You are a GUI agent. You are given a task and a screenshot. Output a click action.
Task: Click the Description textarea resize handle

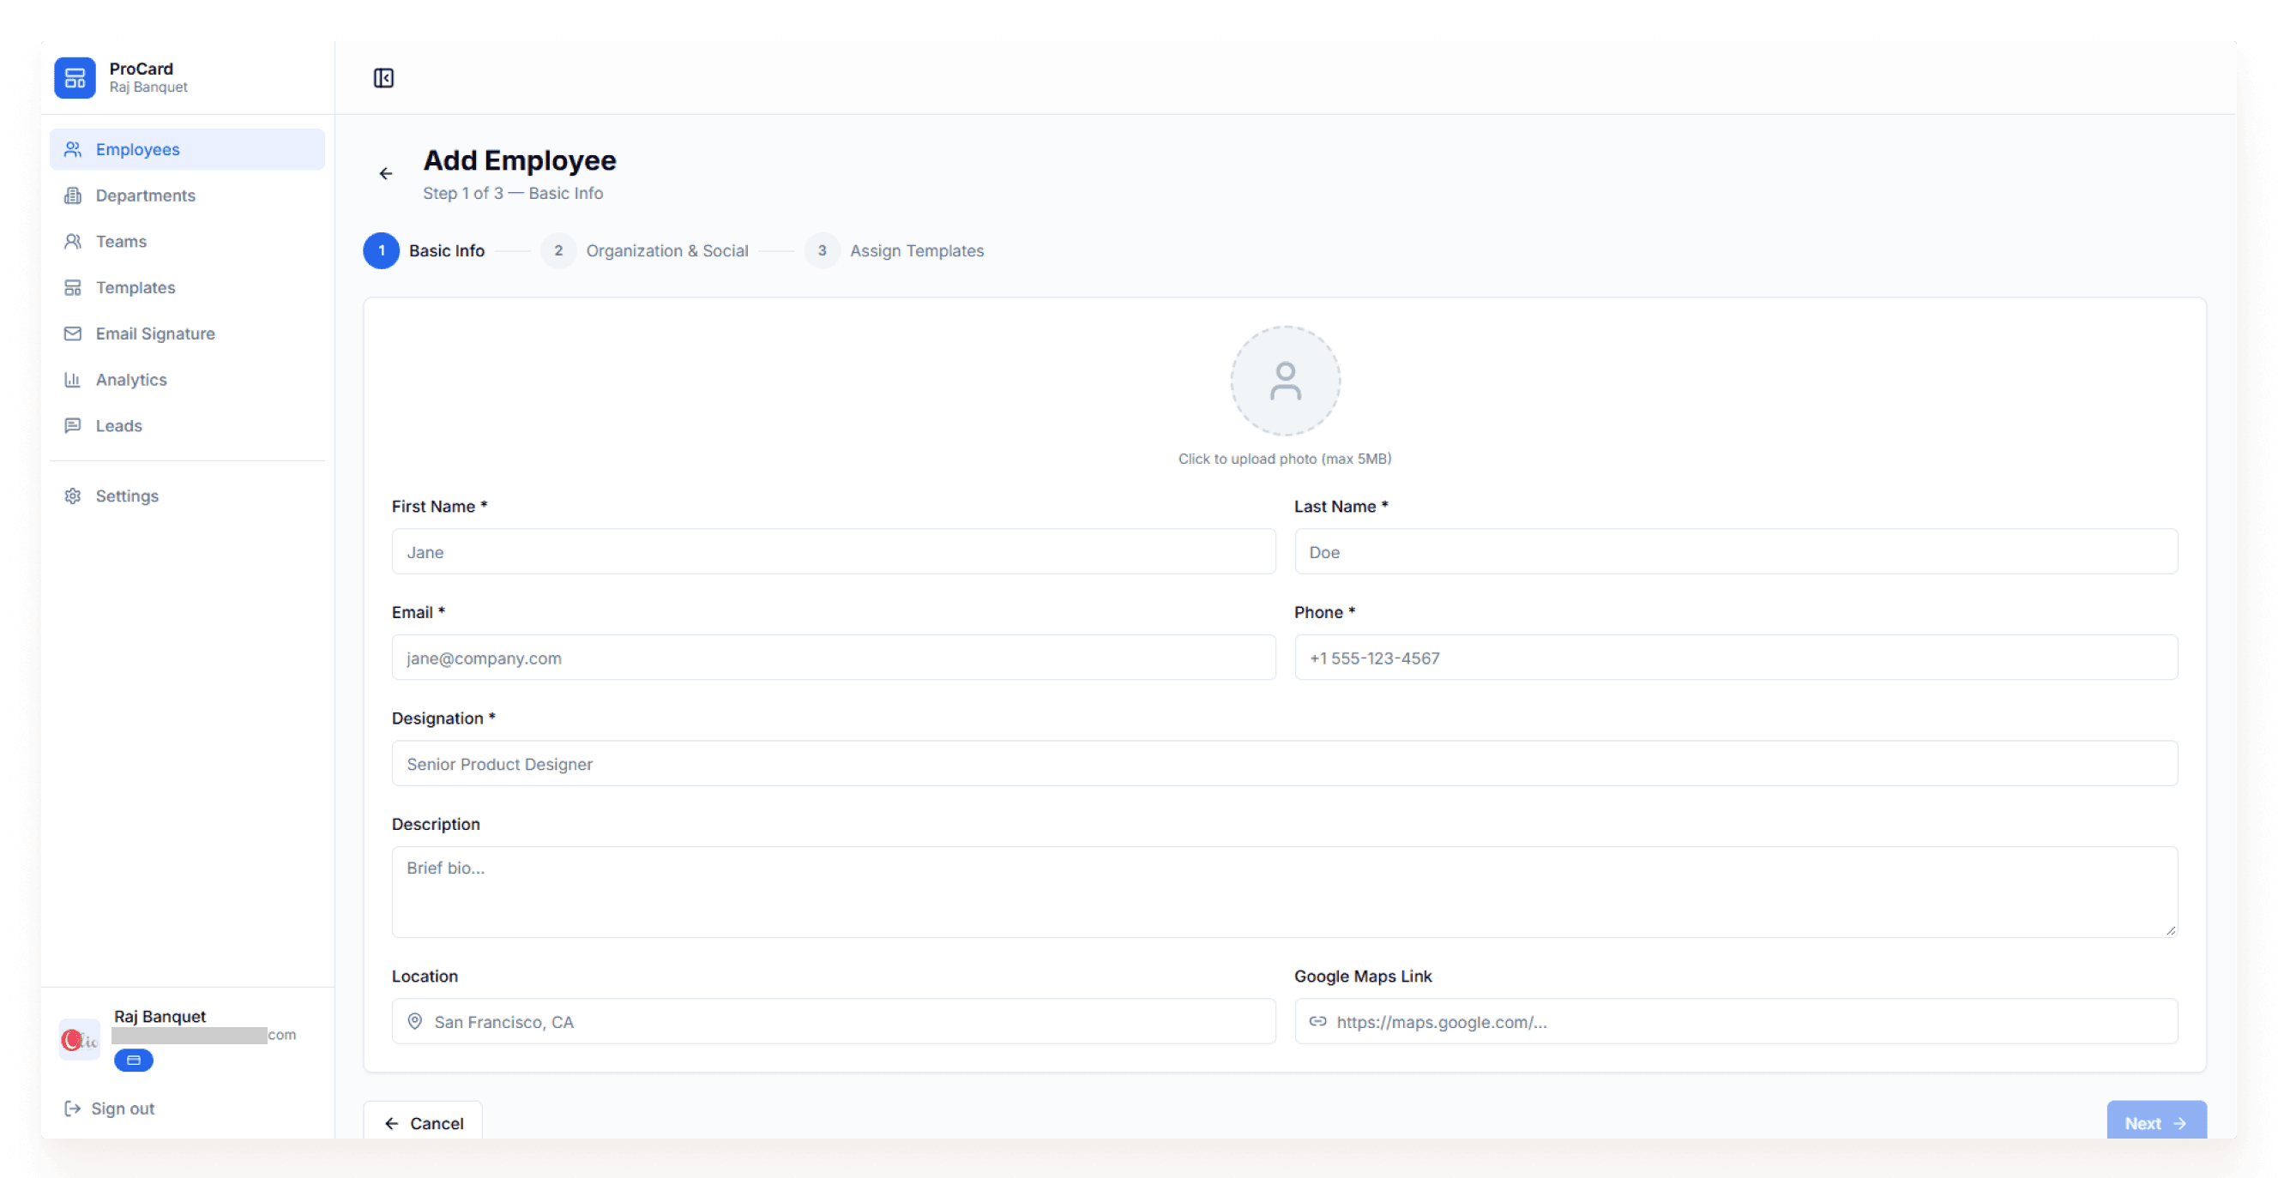coord(2171,930)
